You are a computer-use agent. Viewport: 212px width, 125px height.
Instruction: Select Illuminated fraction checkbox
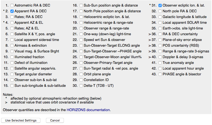12,57
